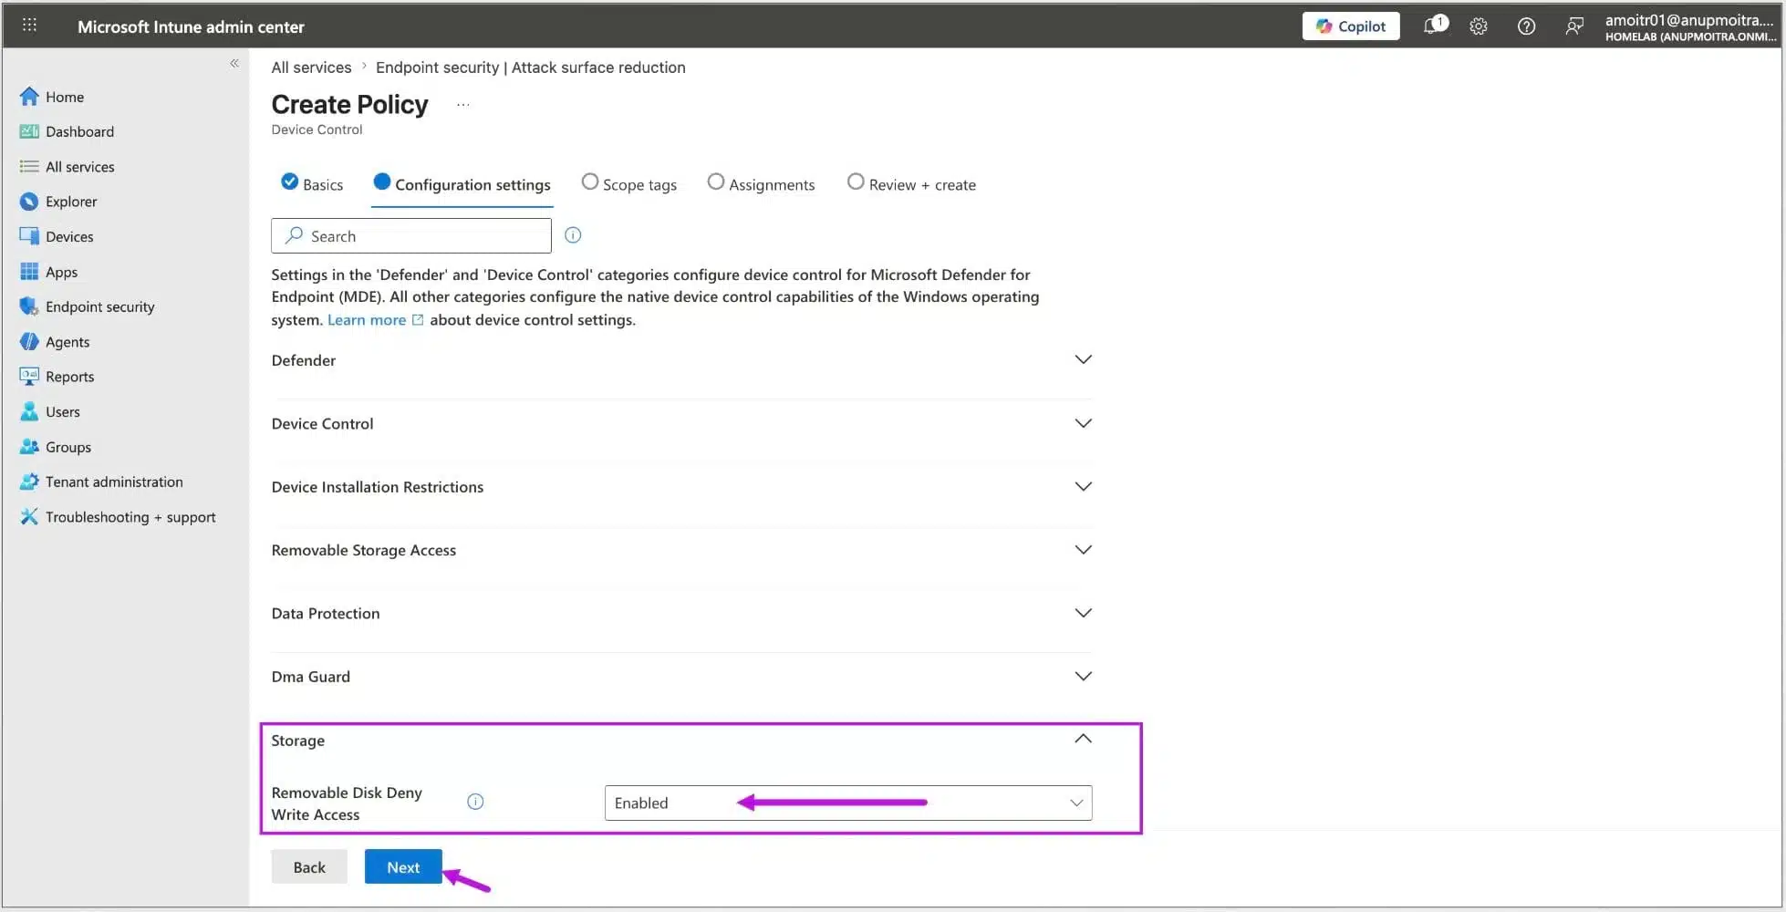Expand the Device Installation Restrictions category
The image size is (1786, 912).
point(681,487)
